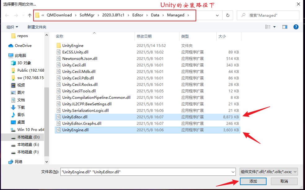Select 本地磁盘 (E:) drive
The height and width of the screenshot is (190, 305).
pos(25,145)
